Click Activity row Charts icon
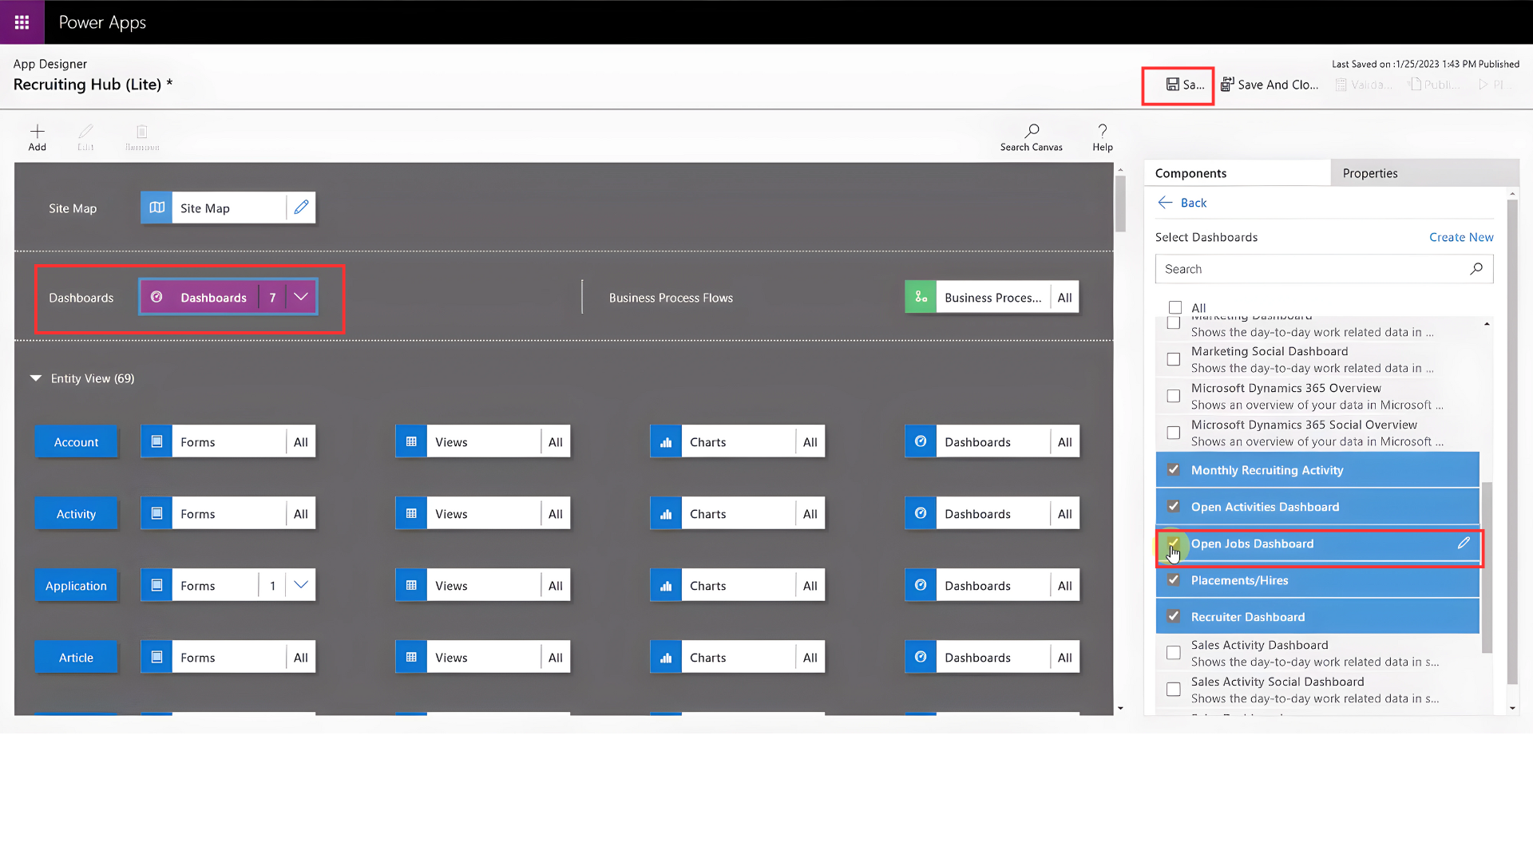 click(666, 513)
